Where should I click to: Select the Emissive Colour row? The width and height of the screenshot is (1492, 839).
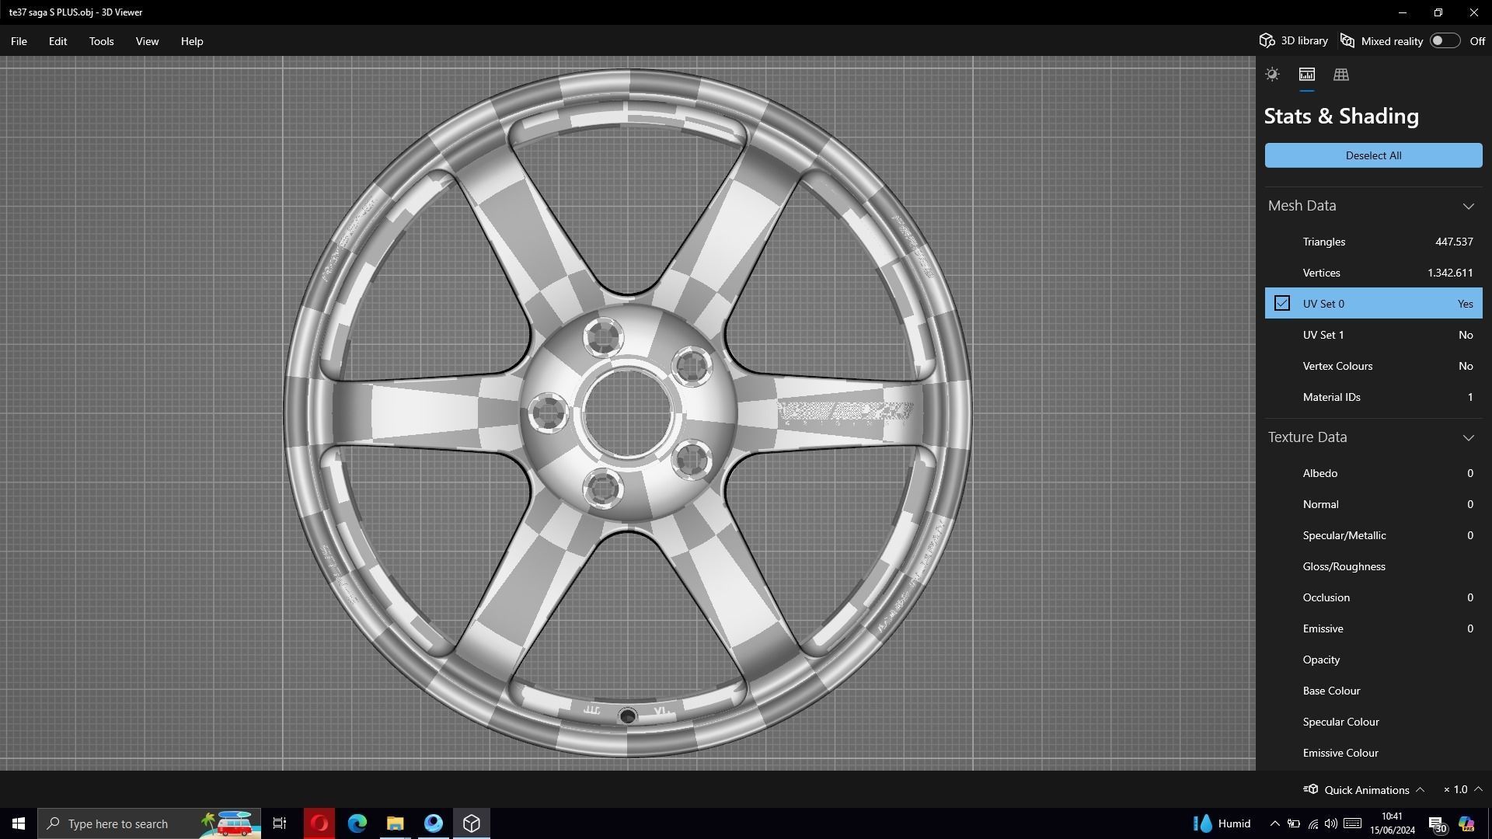tap(1373, 753)
